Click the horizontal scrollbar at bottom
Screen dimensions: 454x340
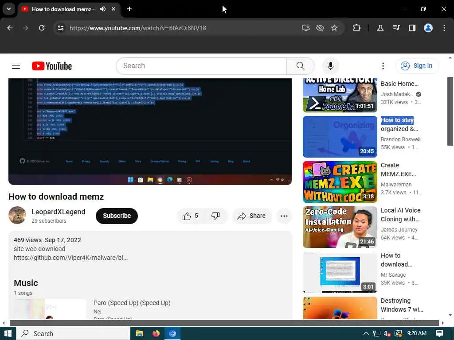click(x=224, y=323)
